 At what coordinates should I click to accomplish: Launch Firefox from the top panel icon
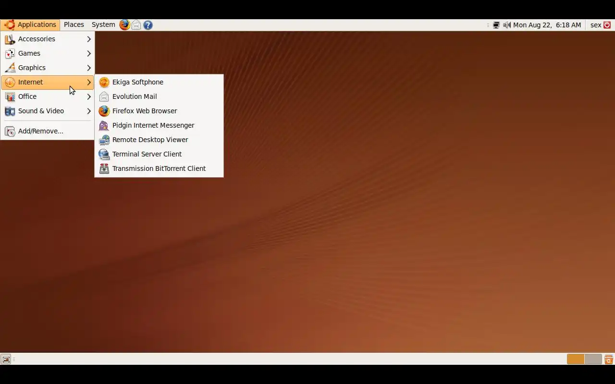(x=125, y=24)
